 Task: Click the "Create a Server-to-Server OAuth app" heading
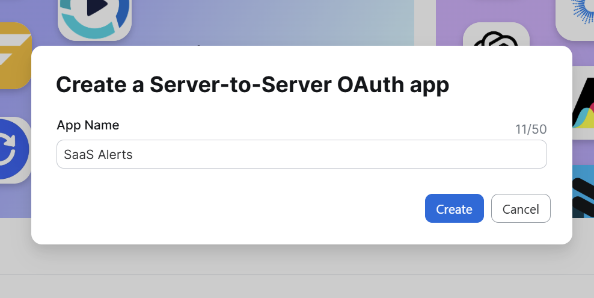point(253,84)
